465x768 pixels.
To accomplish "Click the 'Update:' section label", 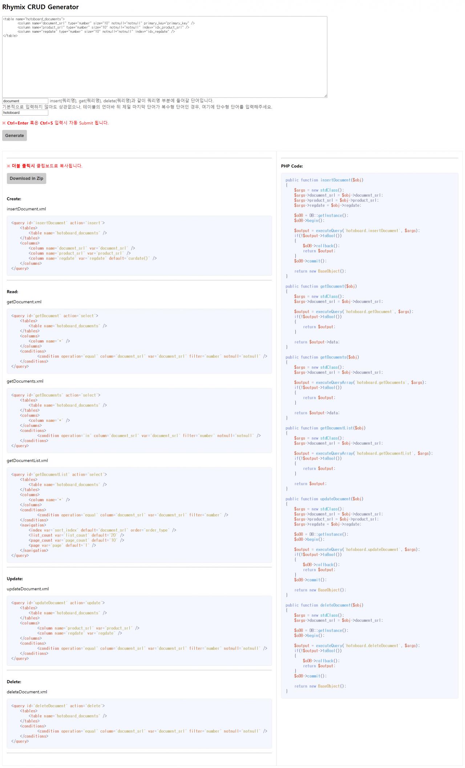I will [x=15, y=579].
